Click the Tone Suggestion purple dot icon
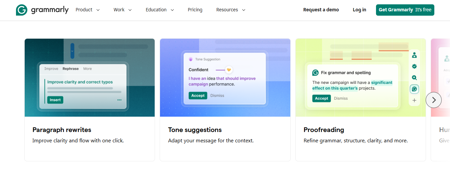The width and height of the screenshot is (450, 196). click(191, 59)
